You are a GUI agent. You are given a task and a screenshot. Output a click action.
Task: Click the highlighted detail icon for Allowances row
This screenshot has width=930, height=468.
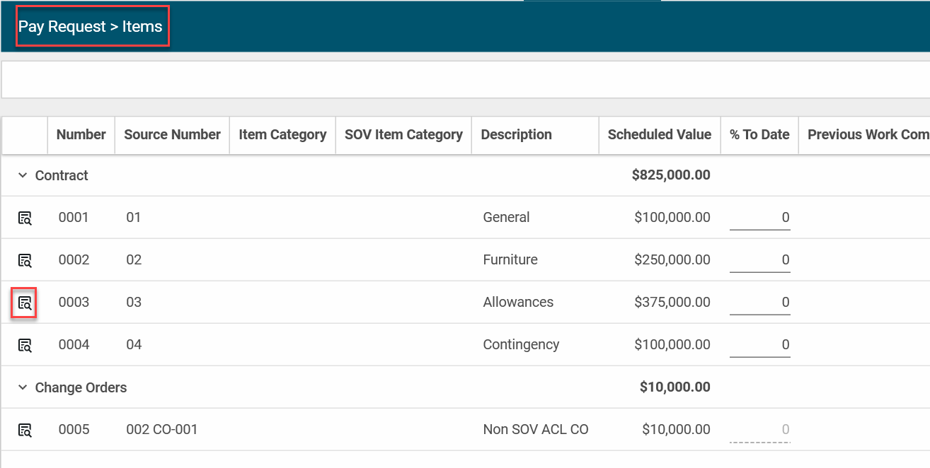click(25, 303)
